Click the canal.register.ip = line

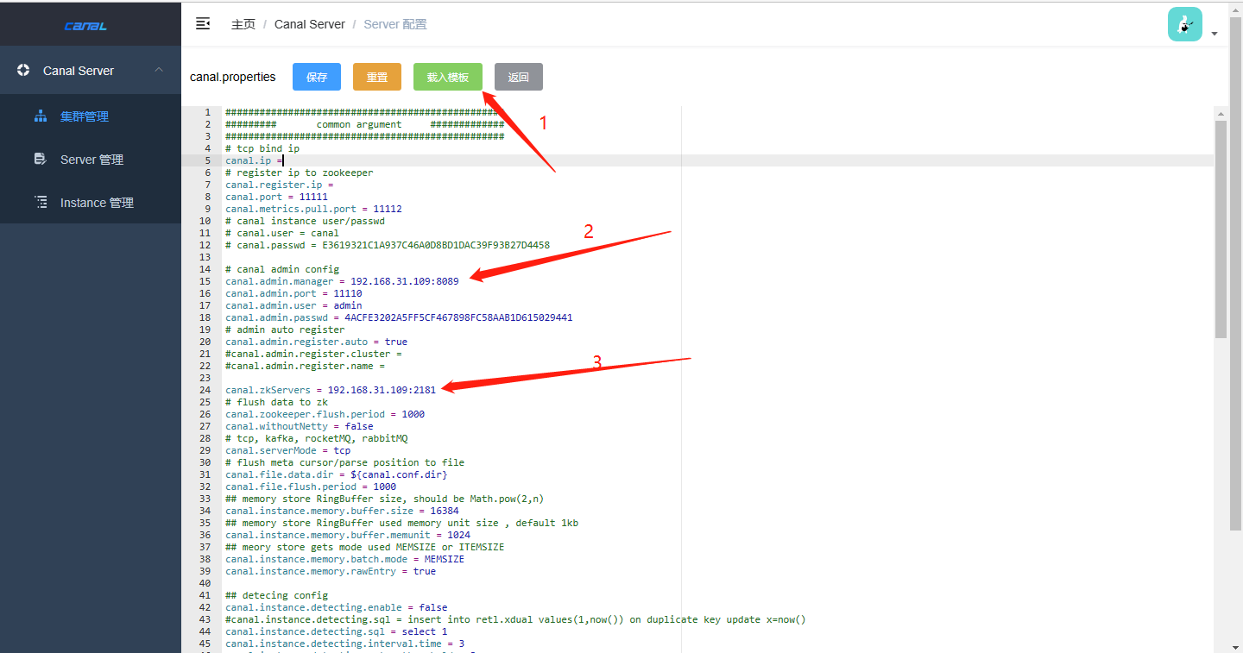click(279, 185)
